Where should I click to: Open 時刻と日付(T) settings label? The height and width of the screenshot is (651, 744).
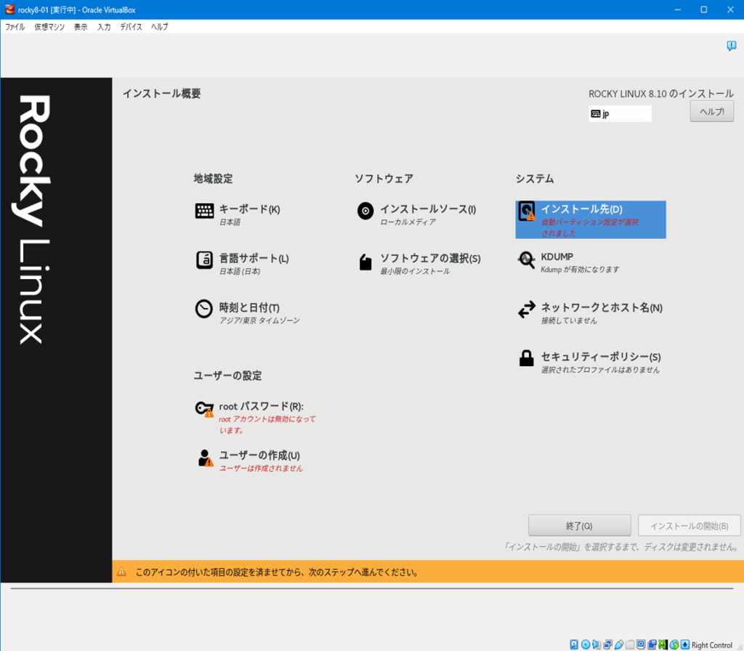pyautogui.click(x=249, y=307)
